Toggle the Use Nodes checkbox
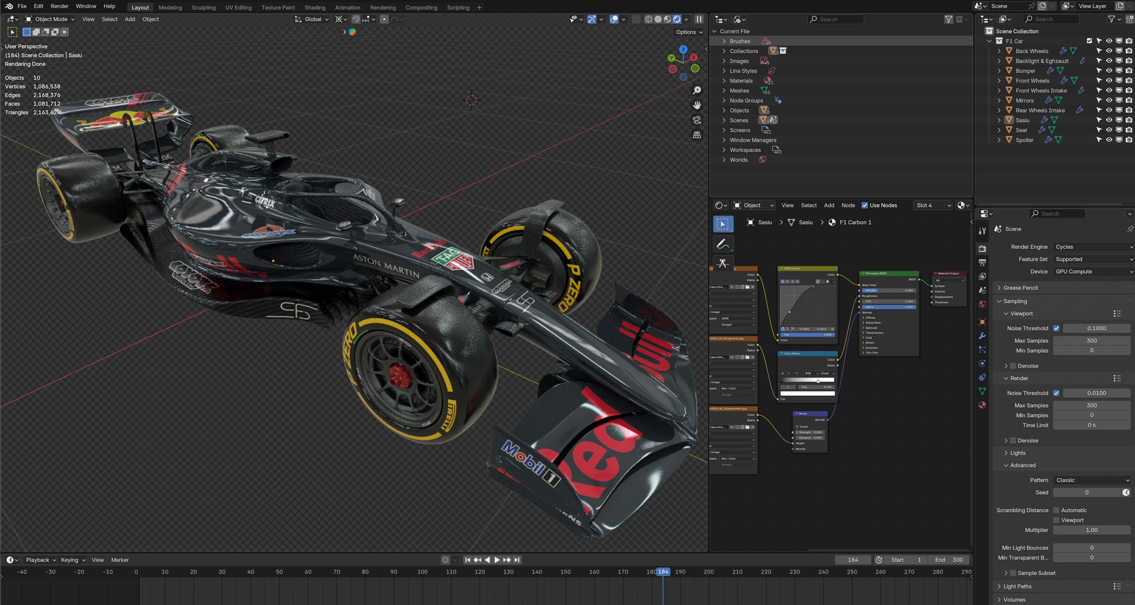 (x=865, y=205)
